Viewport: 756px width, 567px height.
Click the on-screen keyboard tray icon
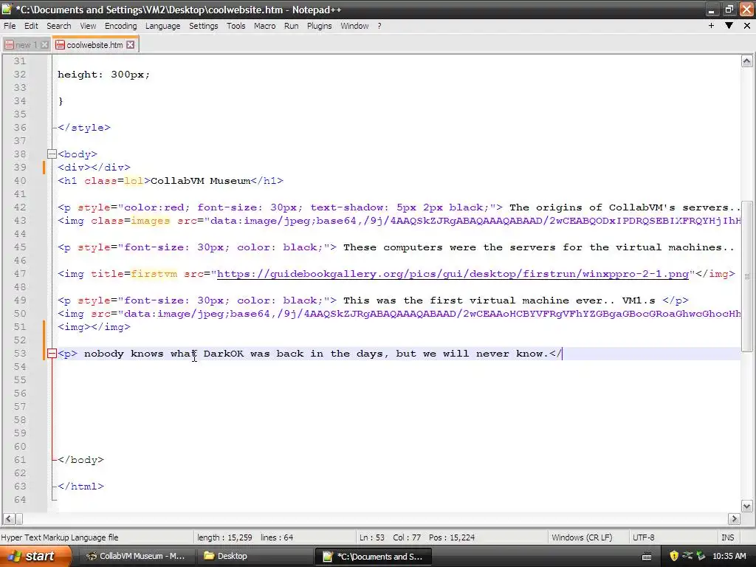pos(647,557)
